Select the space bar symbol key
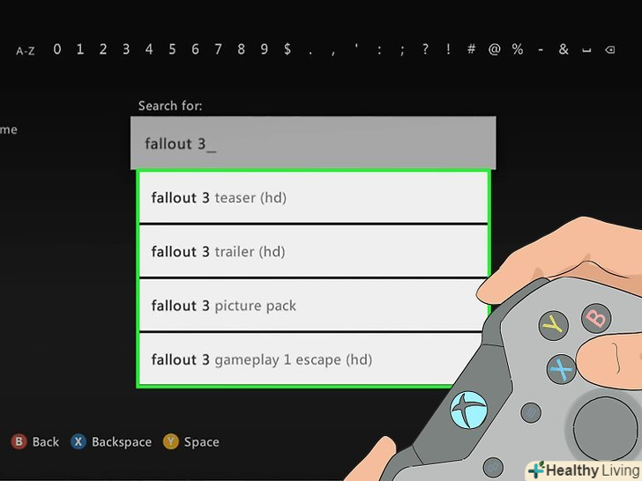The image size is (642, 481). pyautogui.click(x=586, y=51)
